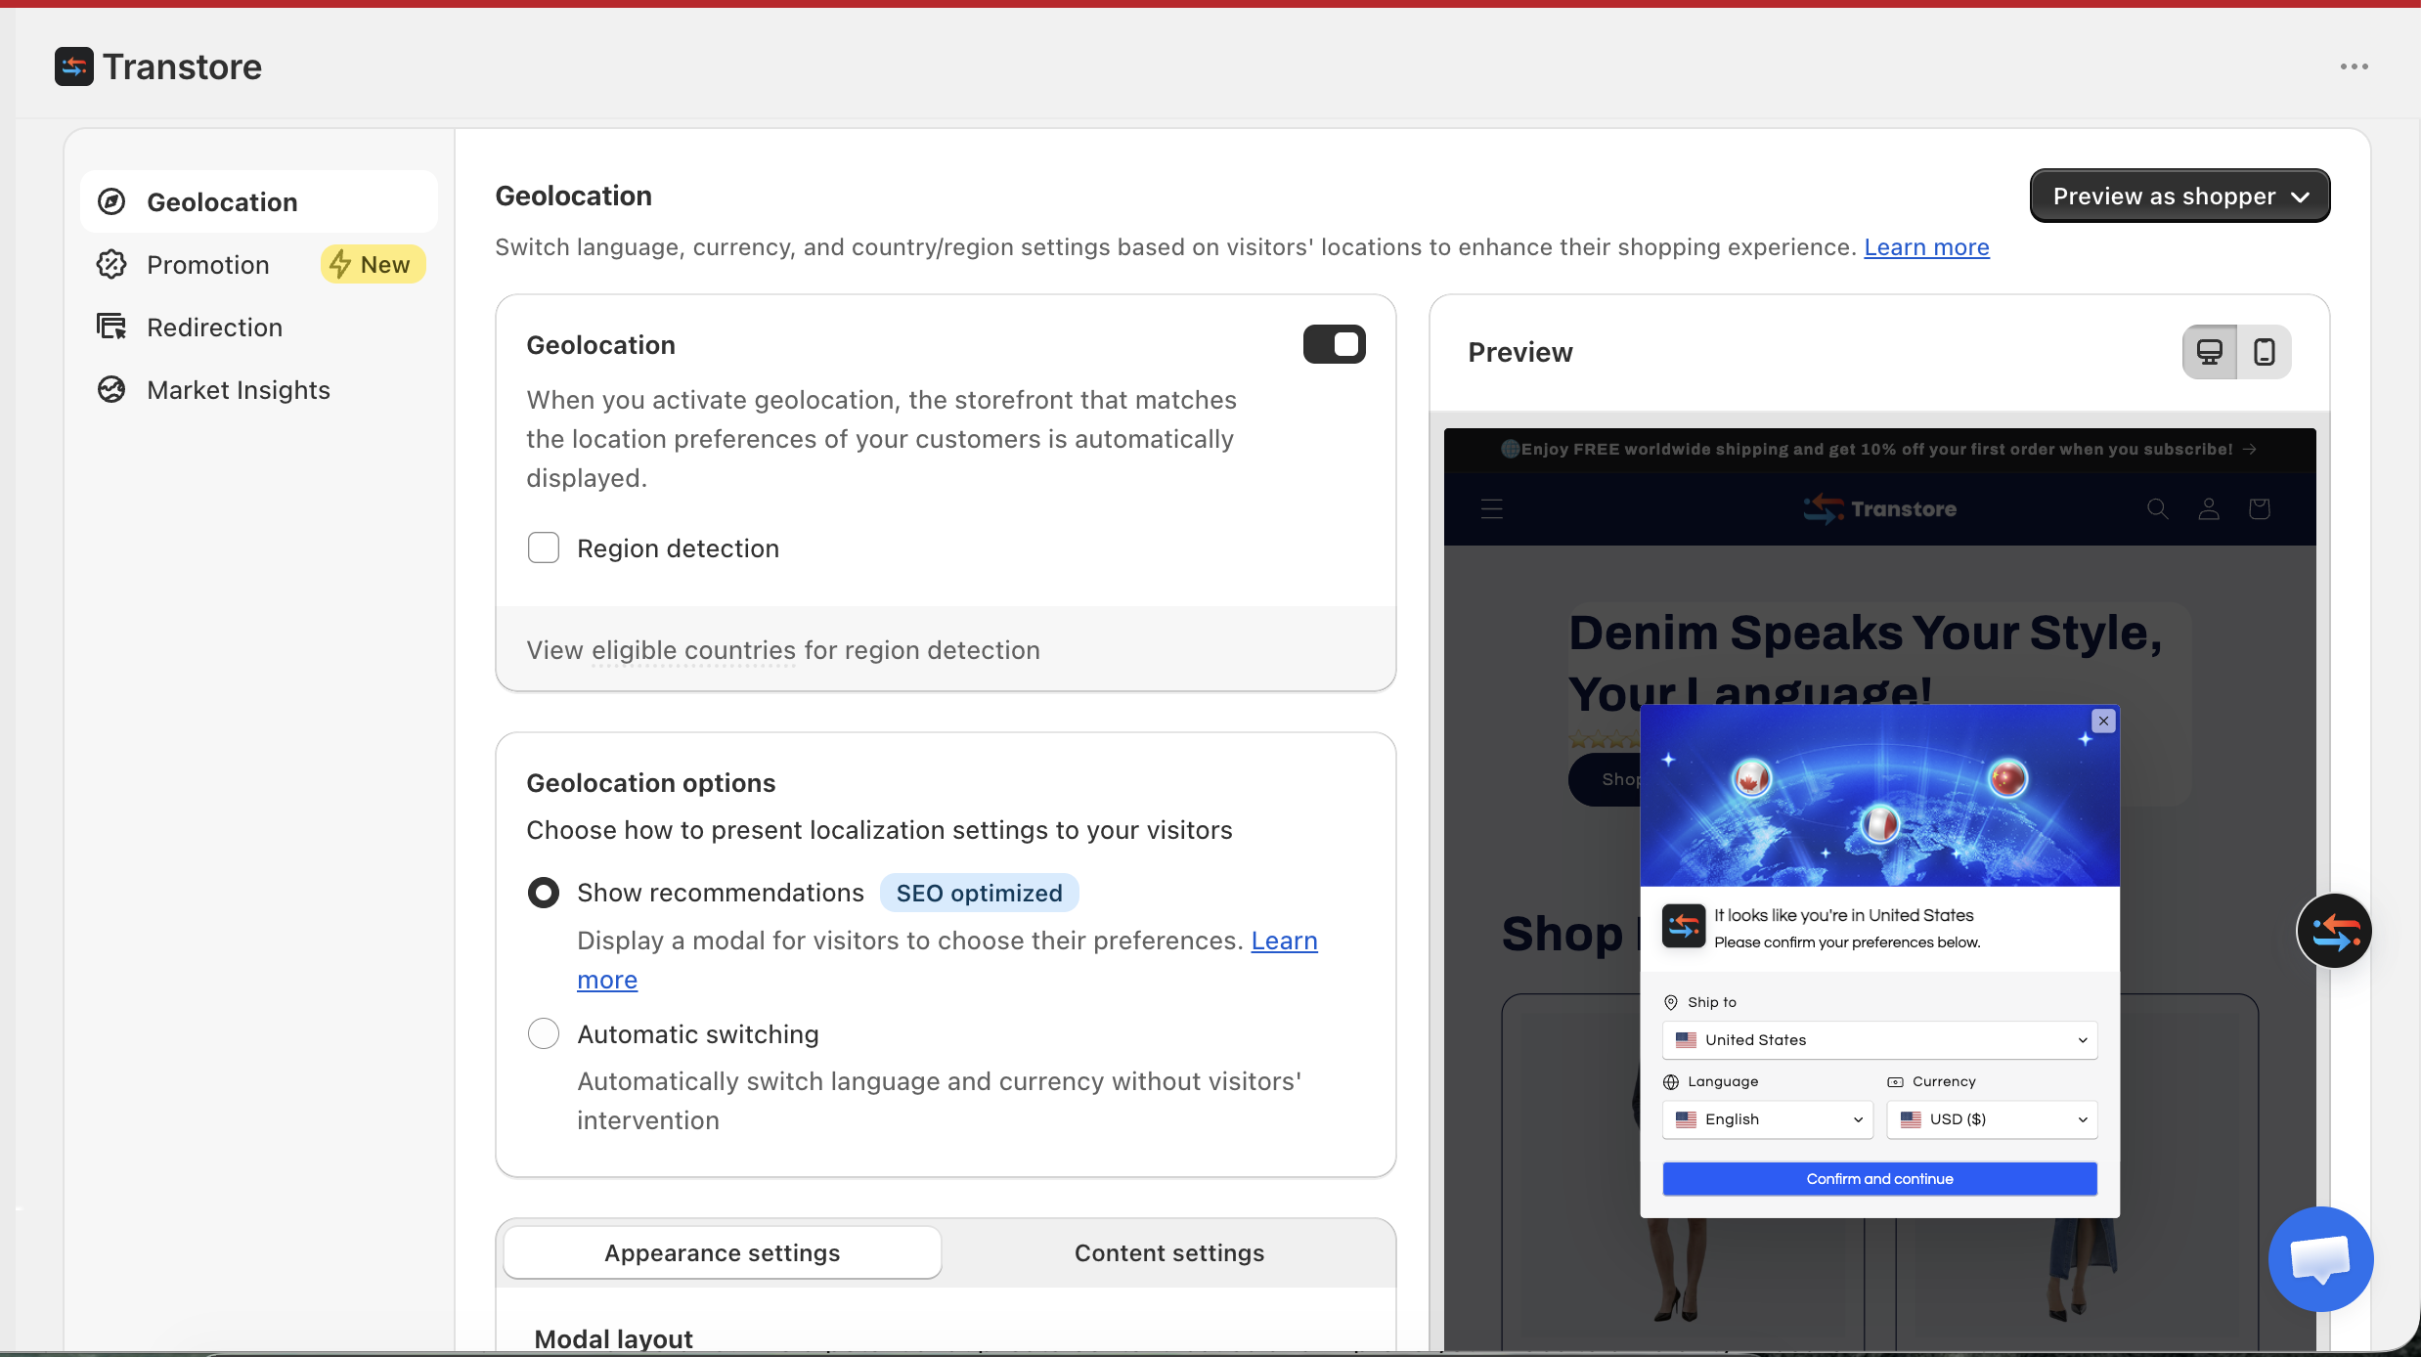Open Learn more link for Show recommendations
The image size is (2421, 1357).
[1284, 941]
